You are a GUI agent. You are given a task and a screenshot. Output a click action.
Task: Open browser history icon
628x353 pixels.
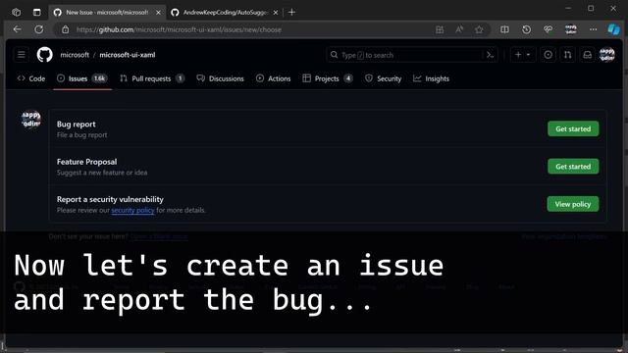526,29
